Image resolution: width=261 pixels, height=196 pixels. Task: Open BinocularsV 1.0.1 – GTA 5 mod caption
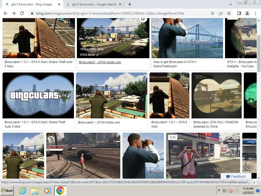169,124
